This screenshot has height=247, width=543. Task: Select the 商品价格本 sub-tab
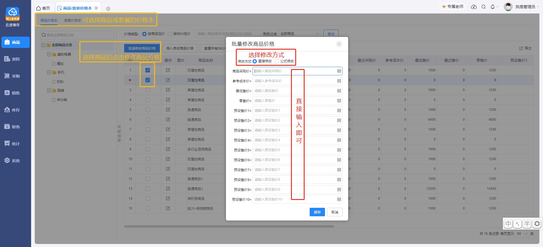49,20
